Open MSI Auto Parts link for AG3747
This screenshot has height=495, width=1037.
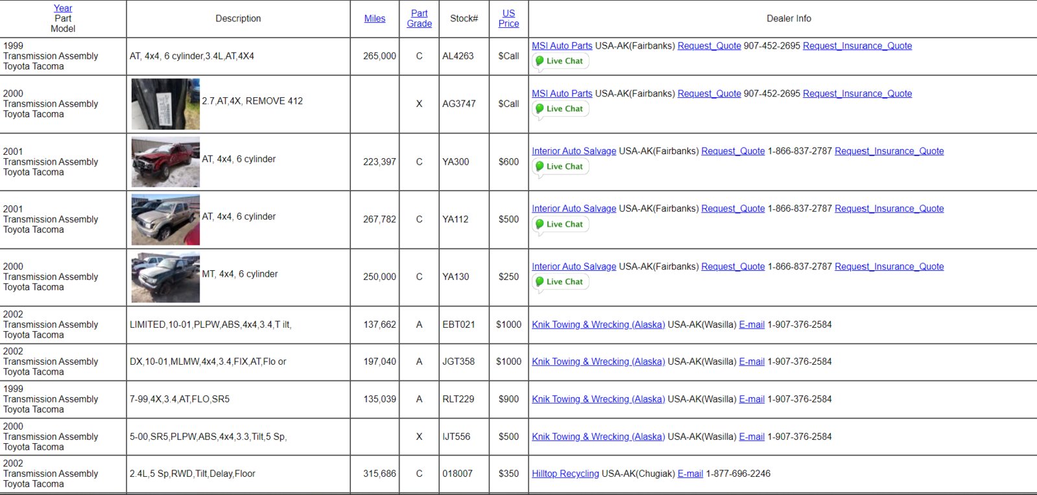[x=562, y=94]
